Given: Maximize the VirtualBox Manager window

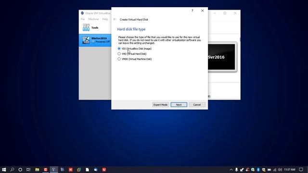Looking at the screenshot, I should (225, 13).
